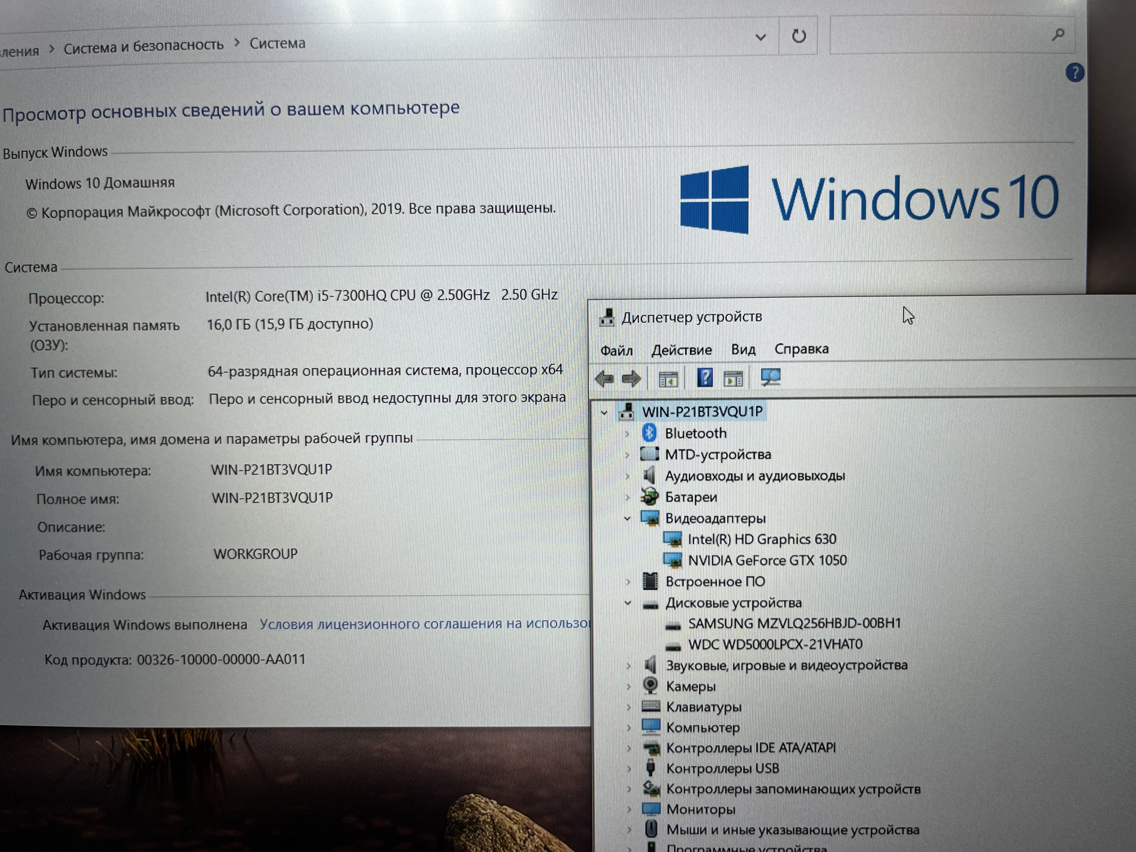Collapse the Видеоадаптеры category

point(627,518)
